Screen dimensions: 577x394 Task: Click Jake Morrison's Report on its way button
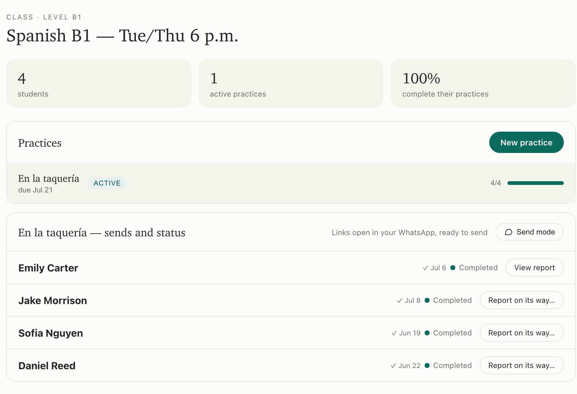521,300
